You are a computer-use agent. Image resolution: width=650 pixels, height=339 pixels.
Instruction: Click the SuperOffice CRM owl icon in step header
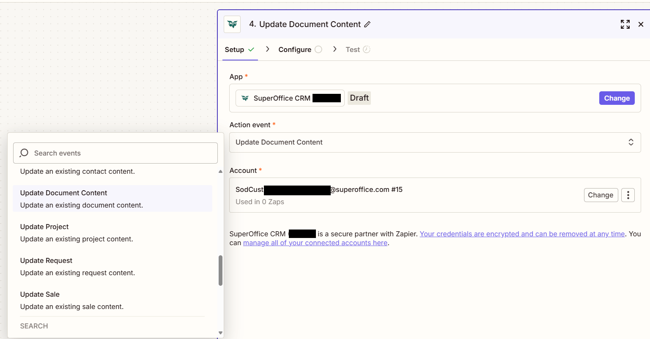pos(232,24)
